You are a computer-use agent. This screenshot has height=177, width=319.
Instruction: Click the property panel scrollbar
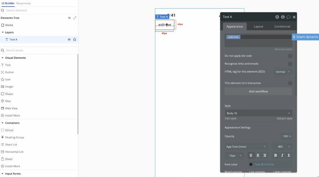click(x=296, y=63)
